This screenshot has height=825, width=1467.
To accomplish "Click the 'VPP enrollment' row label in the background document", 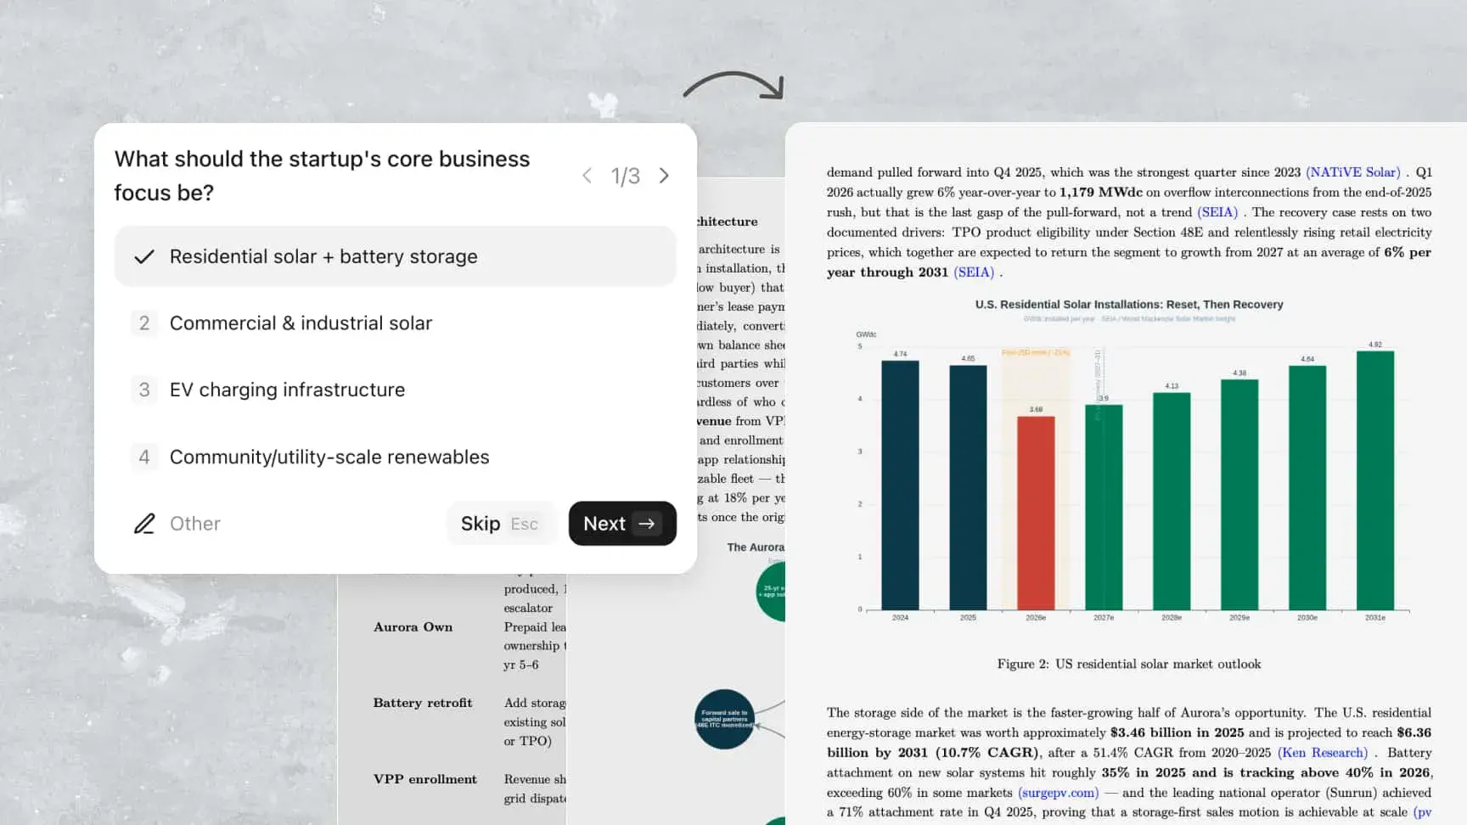I will 425,779.
